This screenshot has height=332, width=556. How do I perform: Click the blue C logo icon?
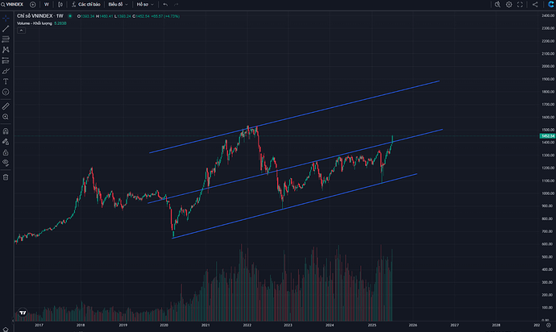550,4
